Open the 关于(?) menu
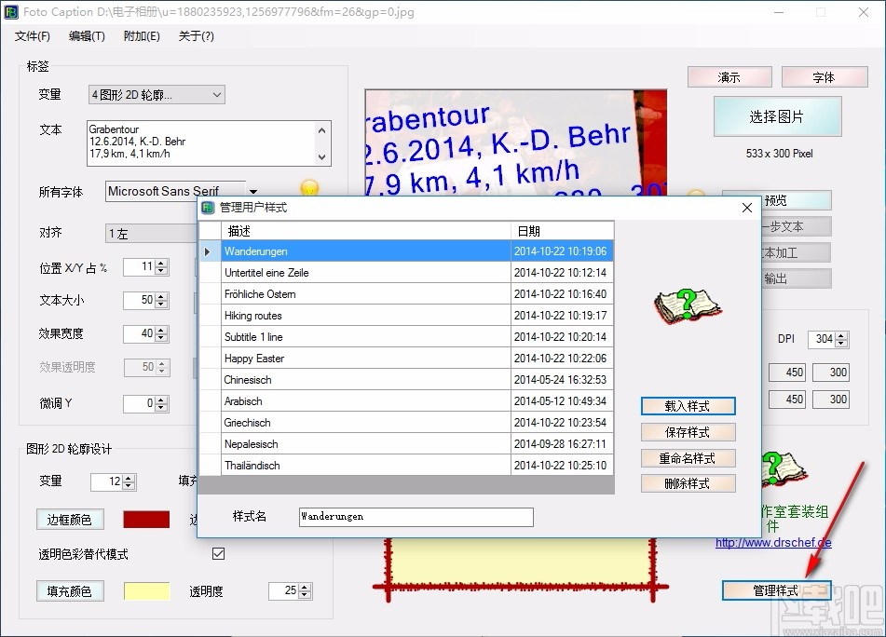 click(196, 36)
